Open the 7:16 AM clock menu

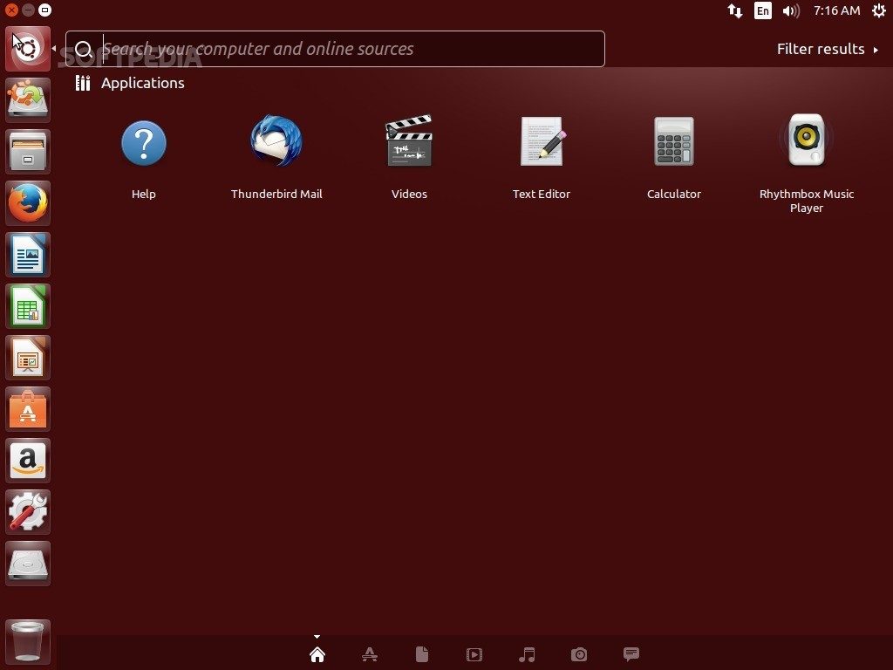(836, 10)
